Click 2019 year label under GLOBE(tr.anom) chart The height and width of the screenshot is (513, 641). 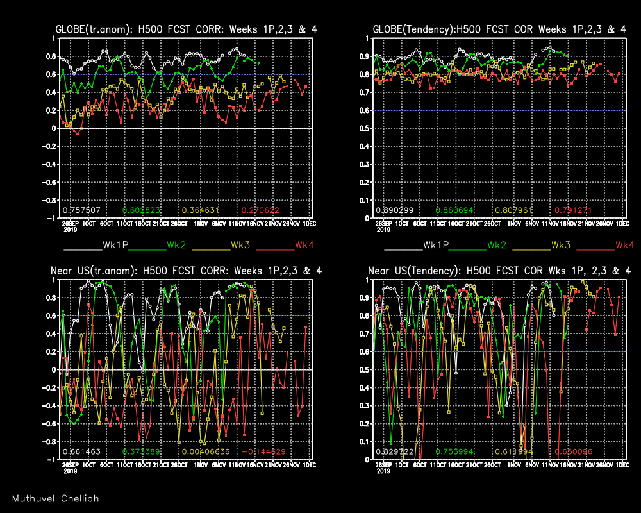pyautogui.click(x=71, y=230)
